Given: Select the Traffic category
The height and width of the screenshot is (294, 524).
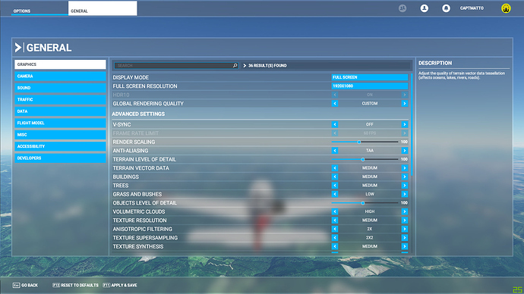Looking at the screenshot, I should [x=60, y=99].
